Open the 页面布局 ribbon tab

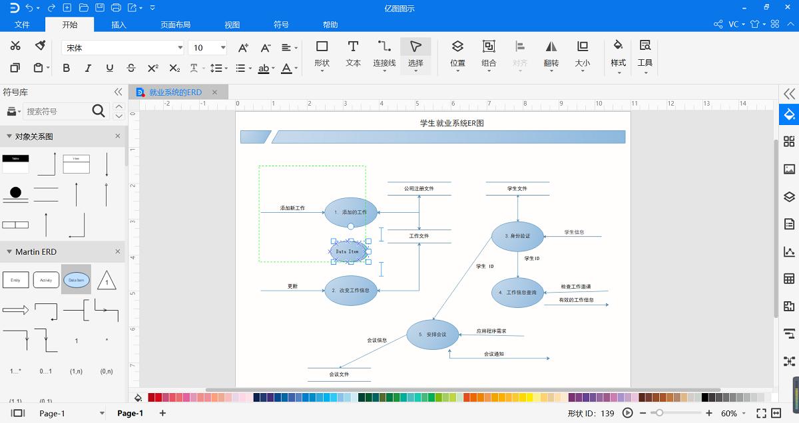tap(175, 25)
